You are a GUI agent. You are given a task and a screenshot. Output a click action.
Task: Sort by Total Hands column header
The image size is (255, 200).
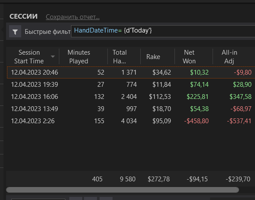pyautogui.click(x=119, y=56)
